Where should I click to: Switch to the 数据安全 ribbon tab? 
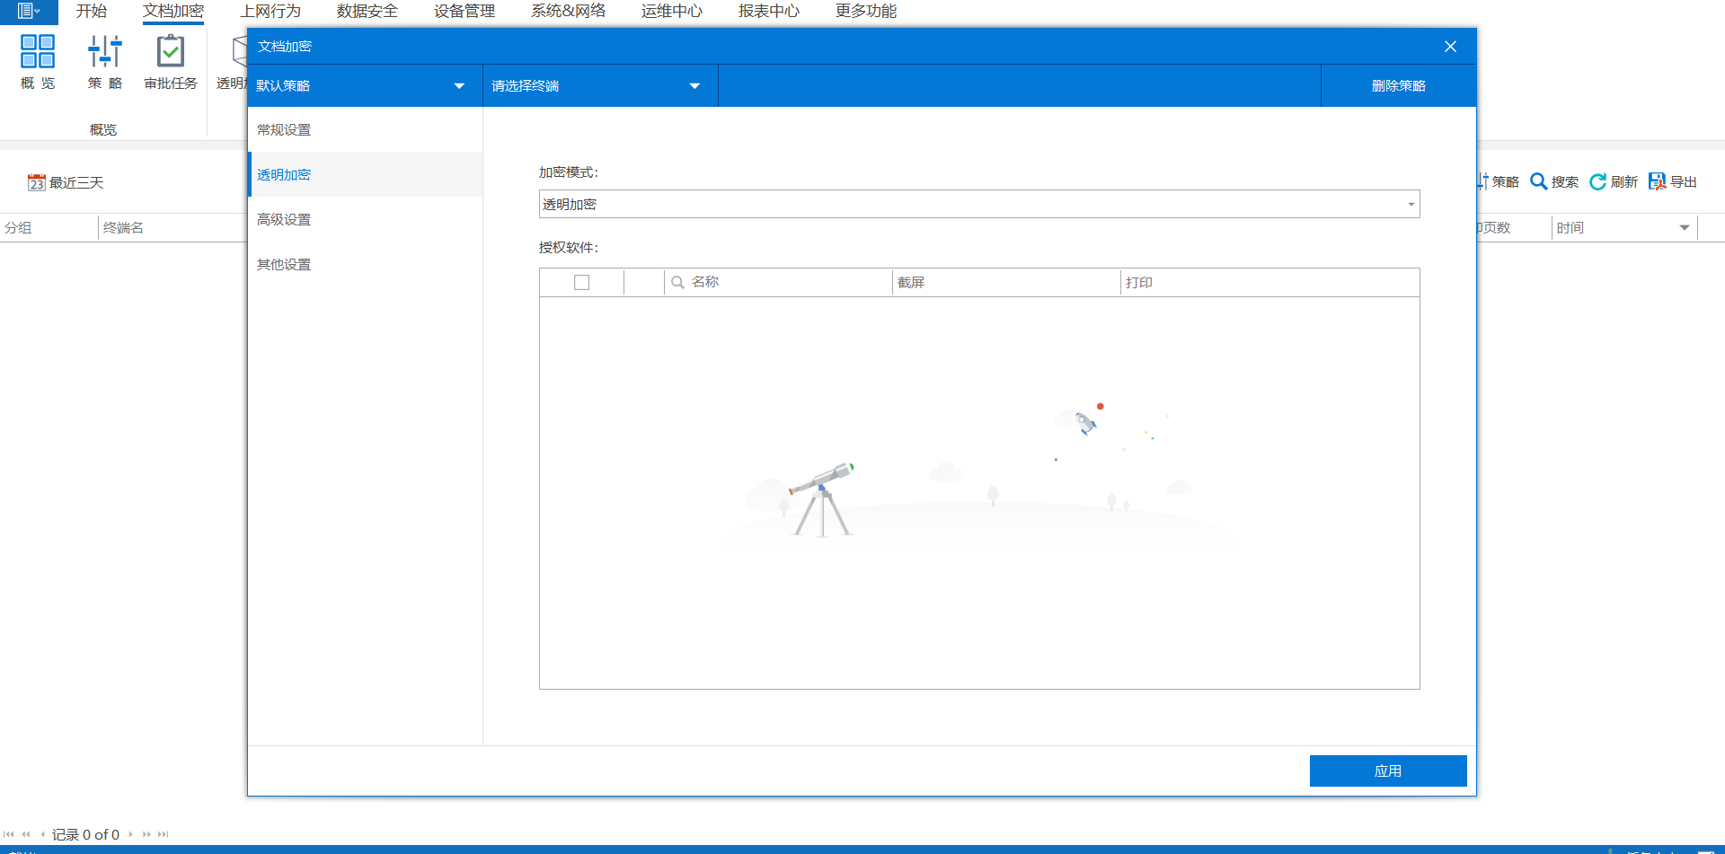pos(367,11)
